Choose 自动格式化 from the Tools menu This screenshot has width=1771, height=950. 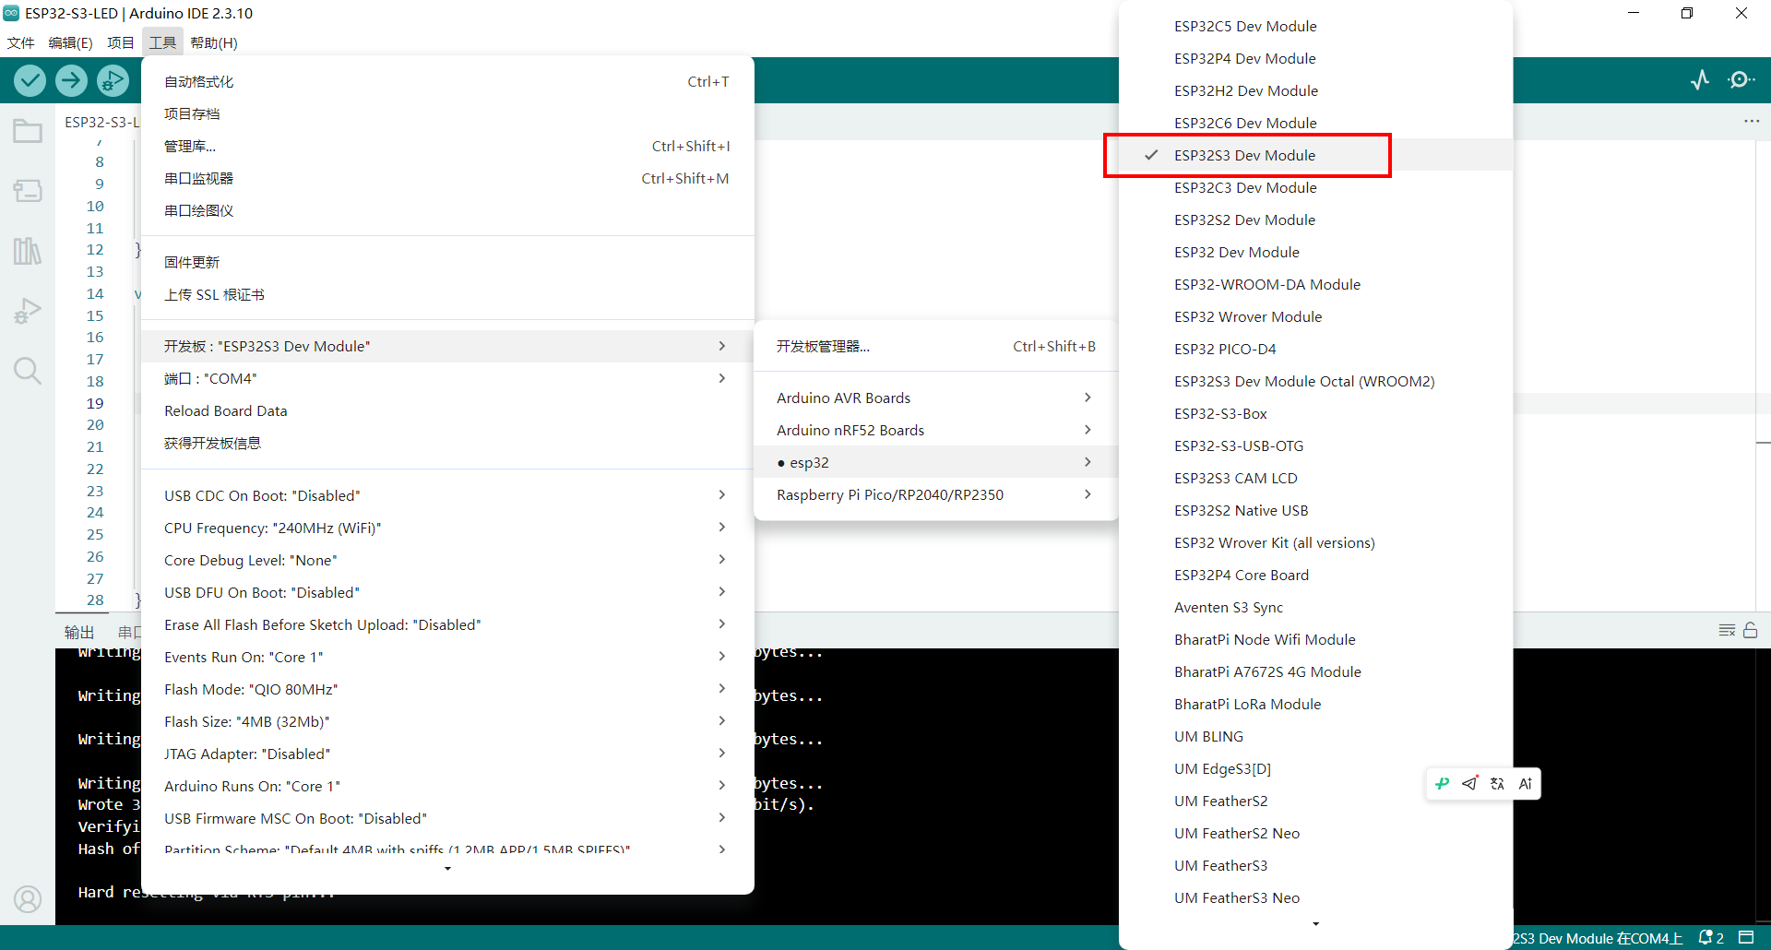tap(447, 81)
